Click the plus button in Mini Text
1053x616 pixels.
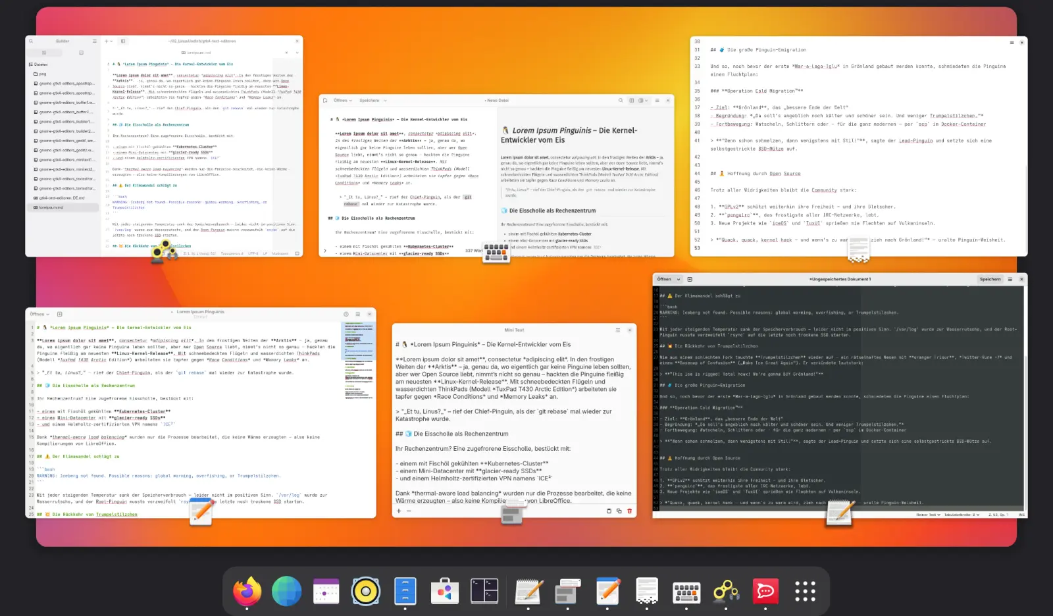(399, 511)
